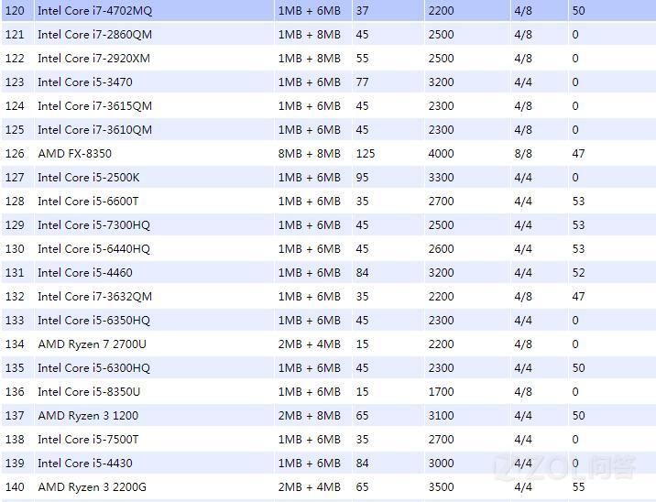
Task: Select the Intel Core i5-8350U name
Action: click(89, 391)
